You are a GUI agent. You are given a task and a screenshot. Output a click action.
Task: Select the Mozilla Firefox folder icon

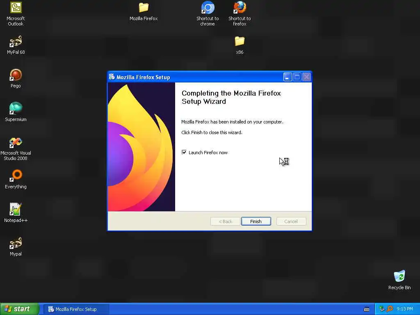coord(144,11)
